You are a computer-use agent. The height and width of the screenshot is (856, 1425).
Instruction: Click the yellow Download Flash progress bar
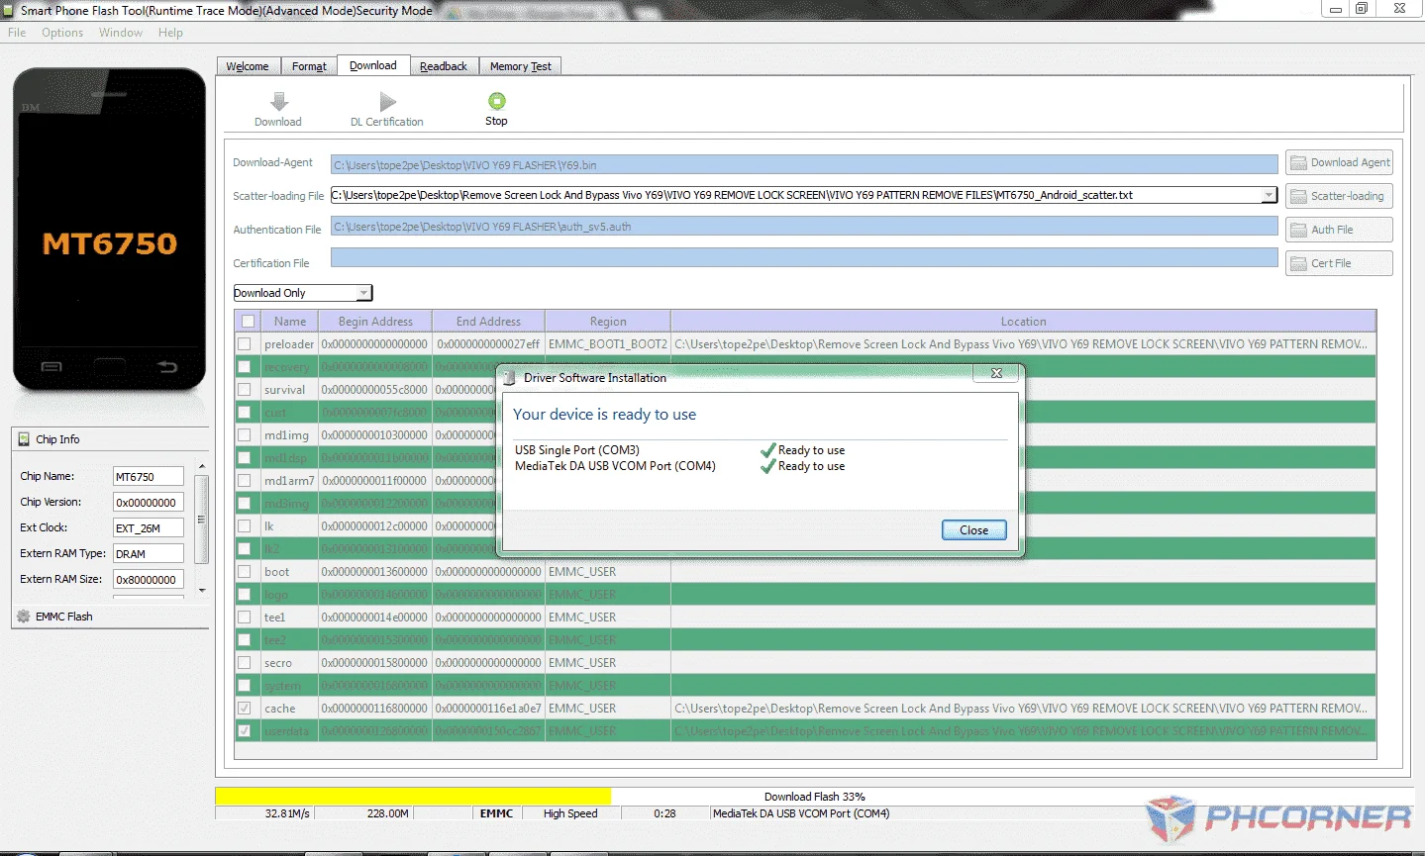(x=413, y=796)
